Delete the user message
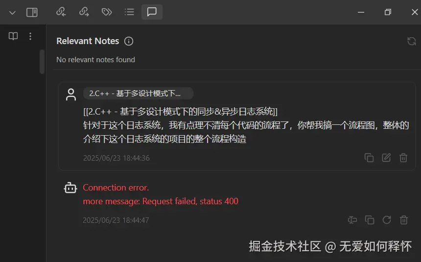The width and height of the screenshot is (421, 262). click(403, 158)
